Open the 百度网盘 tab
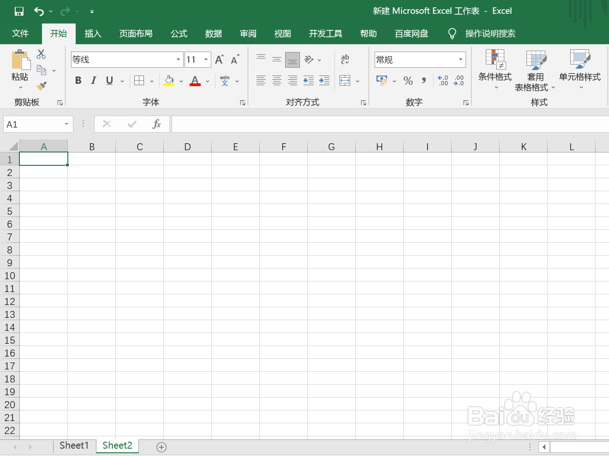Image resolution: width=609 pixels, height=456 pixels. tap(412, 34)
